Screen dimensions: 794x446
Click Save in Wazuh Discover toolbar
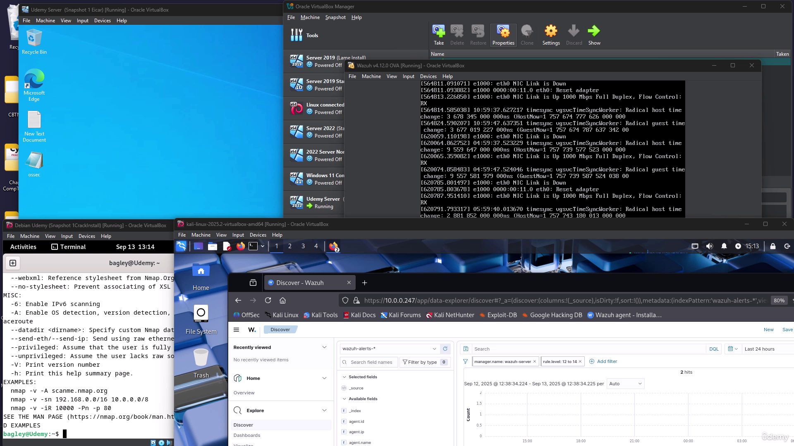pos(787,330)
